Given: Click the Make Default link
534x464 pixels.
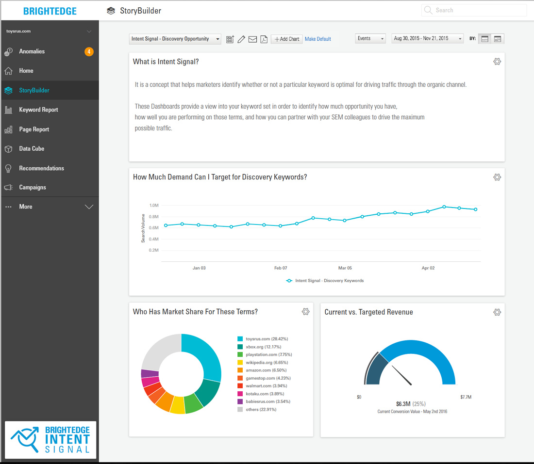Looking at the screenshot, I should [317, 39].
